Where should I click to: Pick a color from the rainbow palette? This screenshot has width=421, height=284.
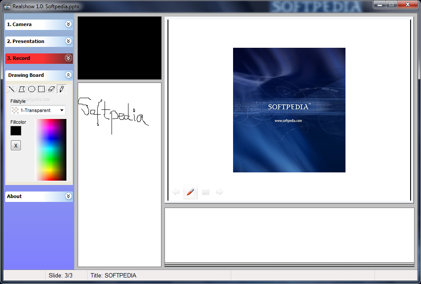click(50, 150)
